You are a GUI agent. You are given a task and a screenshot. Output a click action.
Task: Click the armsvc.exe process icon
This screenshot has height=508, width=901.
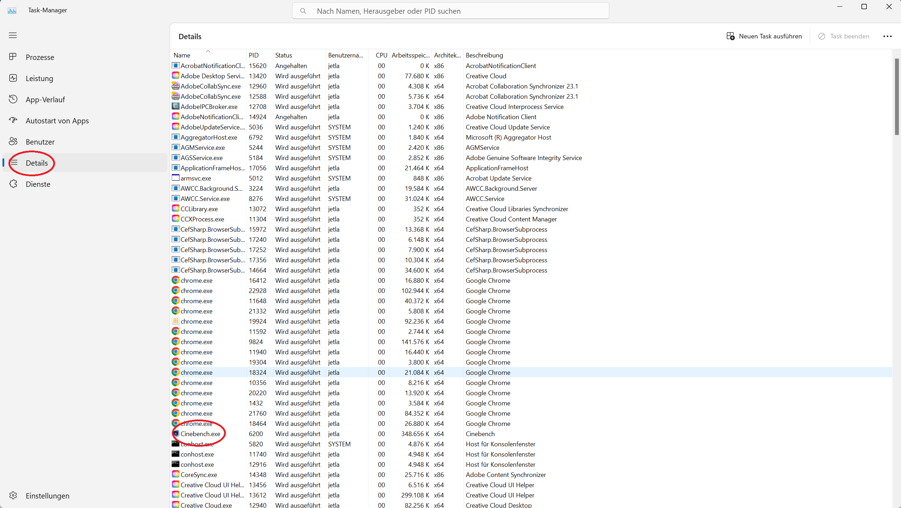click(x=175, y=178)
